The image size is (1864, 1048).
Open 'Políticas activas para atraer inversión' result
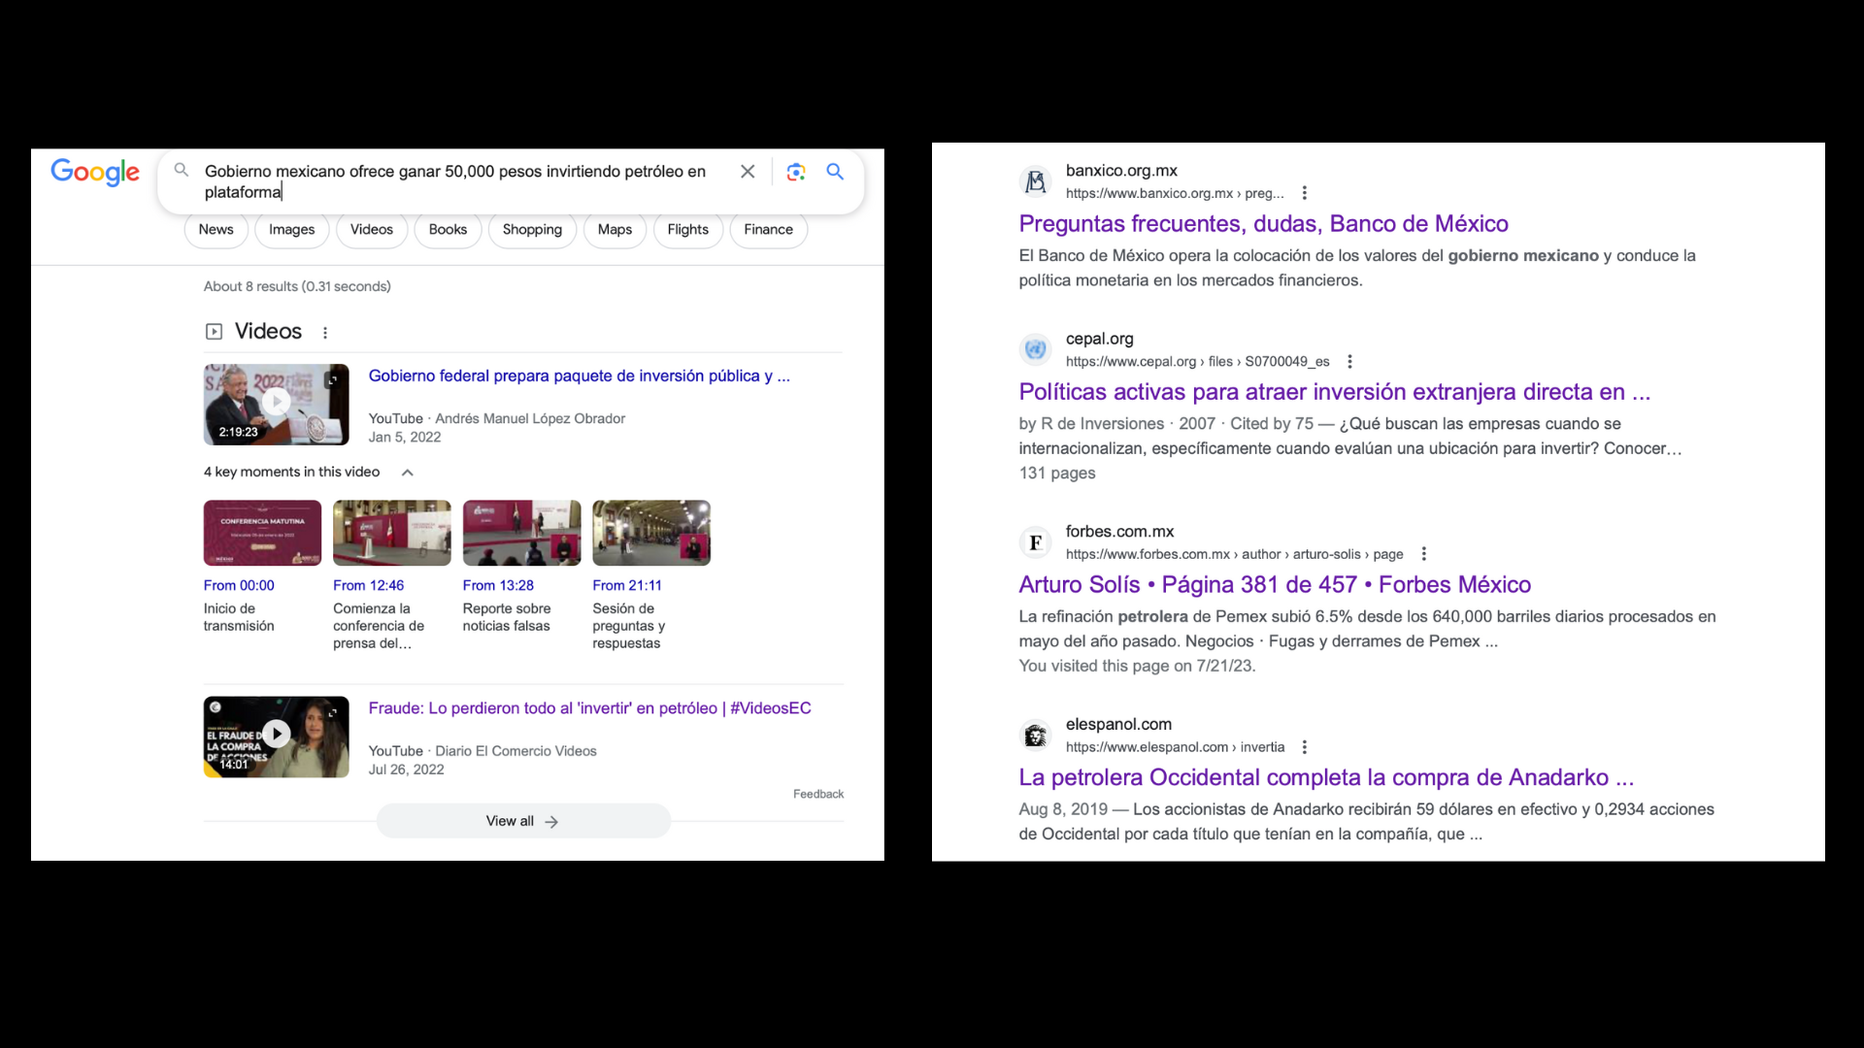point(1334,392)
